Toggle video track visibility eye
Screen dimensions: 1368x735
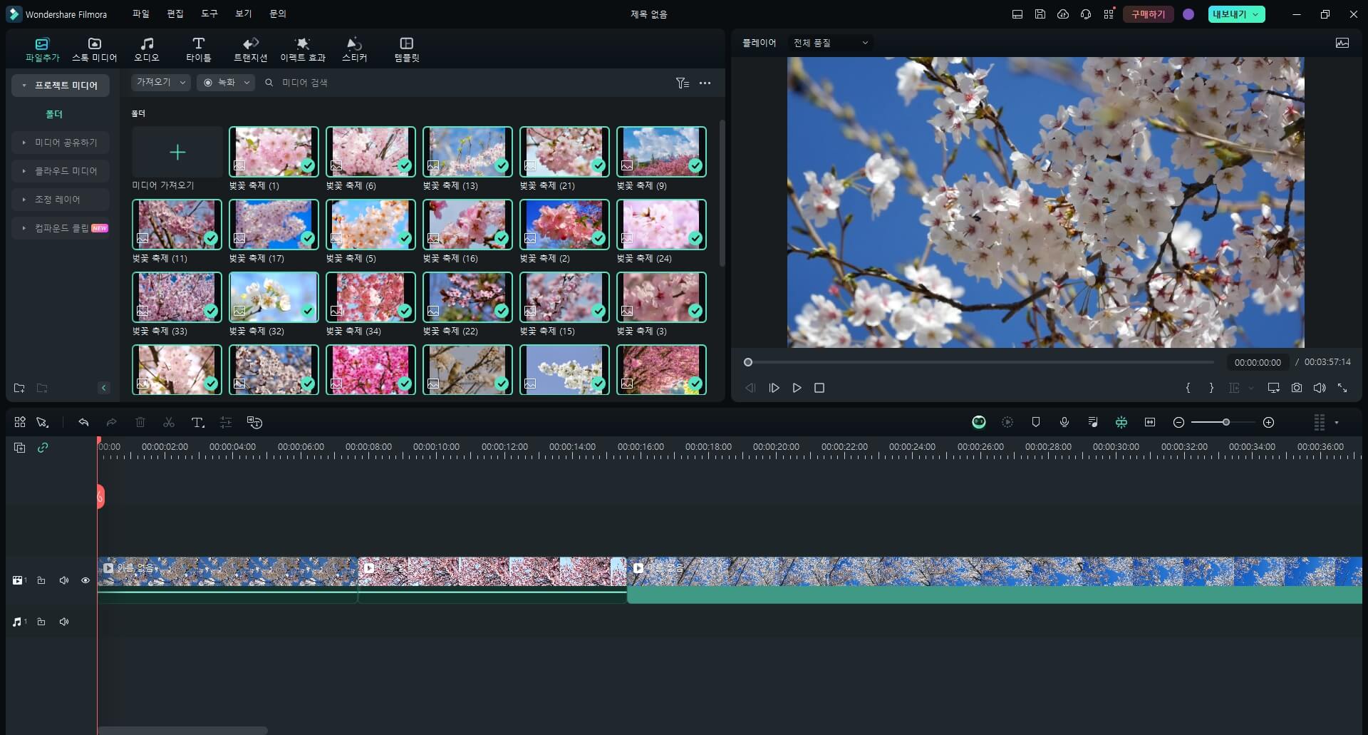(85, 580)
